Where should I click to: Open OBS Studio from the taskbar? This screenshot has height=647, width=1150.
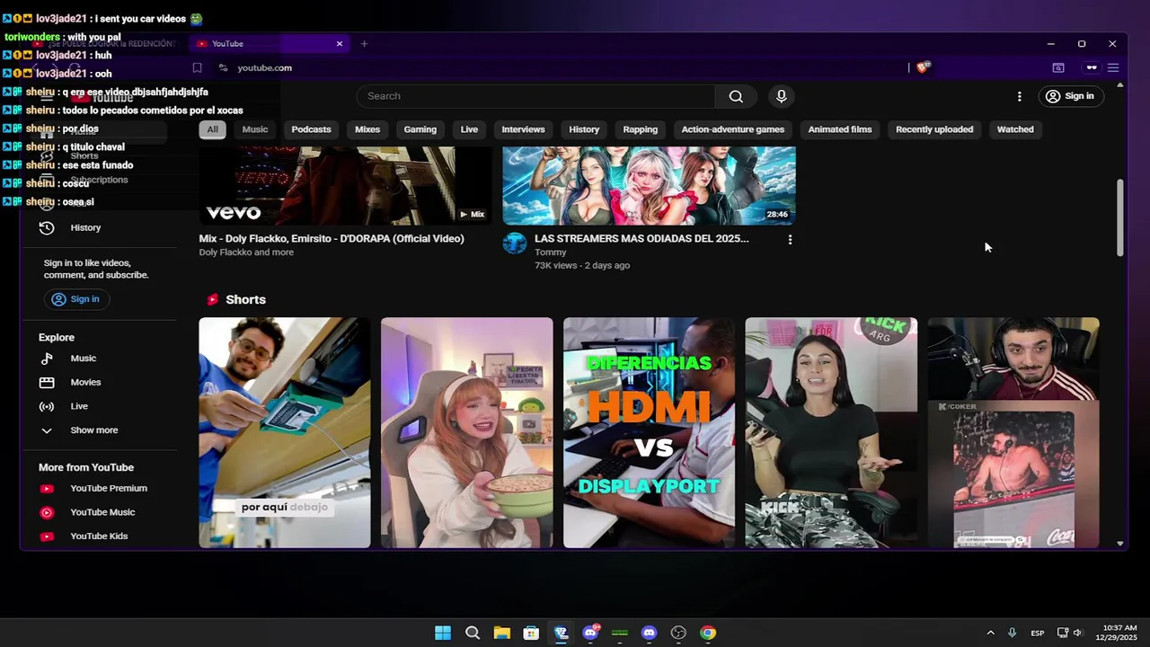coord(678,633)
